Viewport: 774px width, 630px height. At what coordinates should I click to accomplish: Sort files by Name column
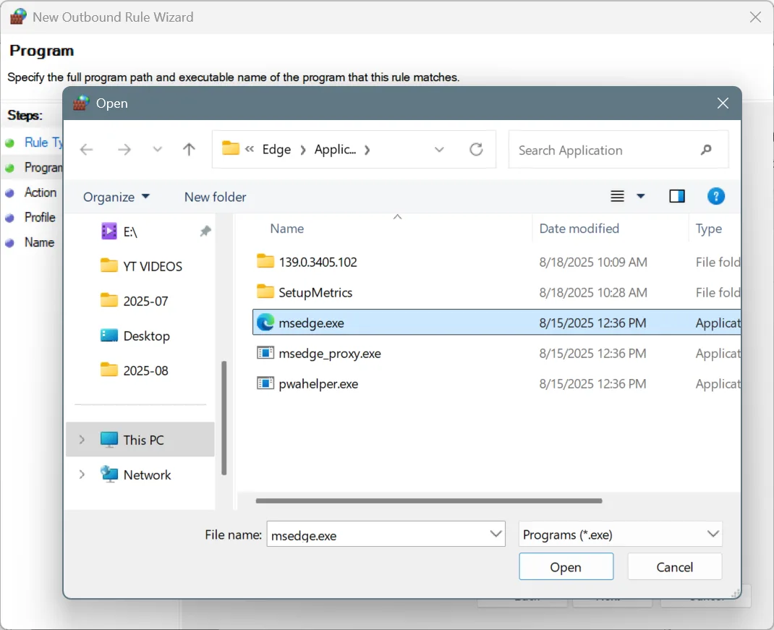click(286, 229)
